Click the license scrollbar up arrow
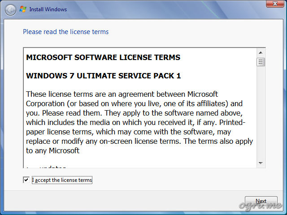 pyautogui.click(x=261, y=53)
